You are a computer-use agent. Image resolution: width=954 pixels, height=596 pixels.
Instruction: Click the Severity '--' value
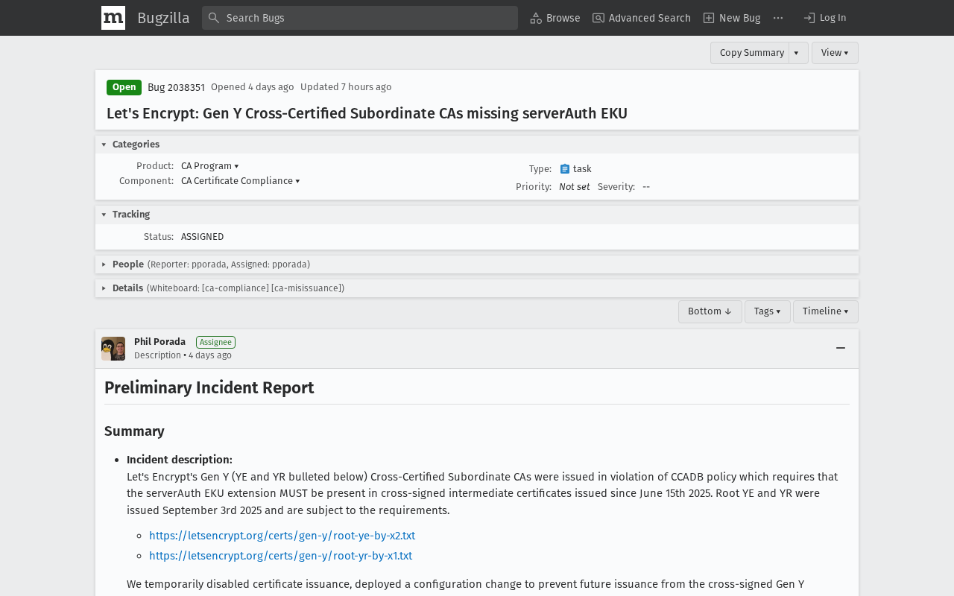click(x=646, y=187)
